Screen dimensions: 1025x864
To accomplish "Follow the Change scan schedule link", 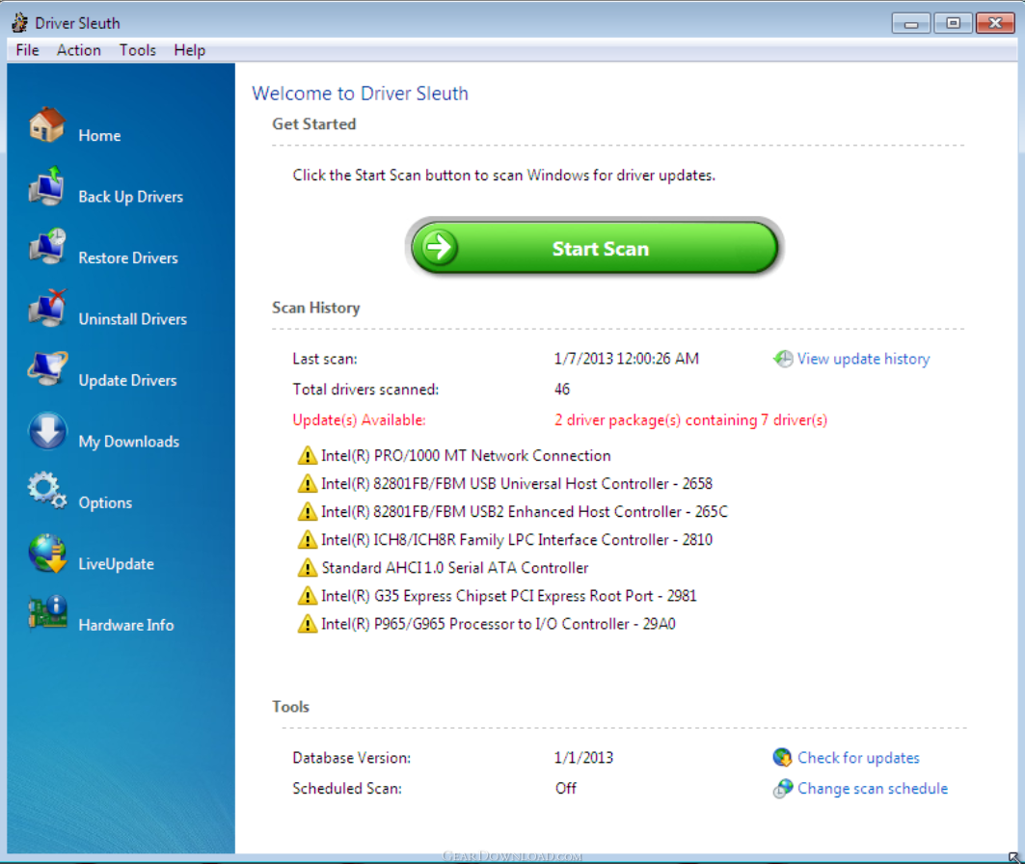I will 872,788.
